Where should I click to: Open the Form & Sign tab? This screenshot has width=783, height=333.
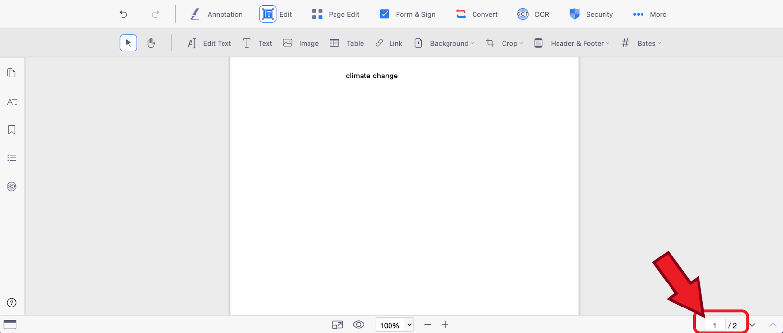407,14
